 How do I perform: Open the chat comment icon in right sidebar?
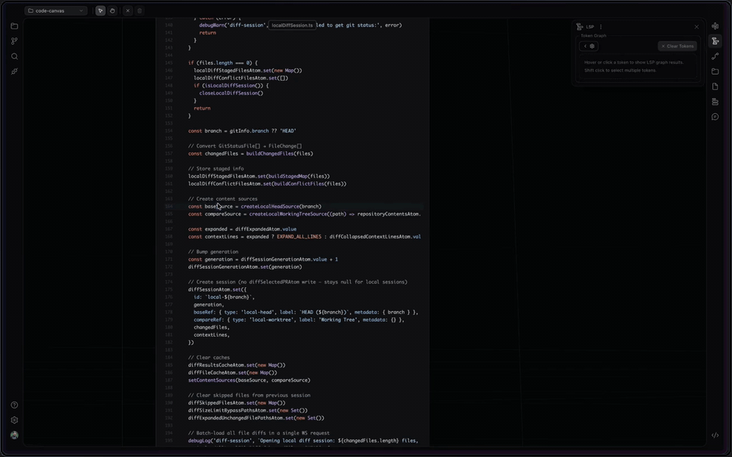click(715, 116)
